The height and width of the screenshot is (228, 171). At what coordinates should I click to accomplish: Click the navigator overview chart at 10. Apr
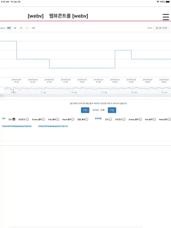tap(74, 92)
